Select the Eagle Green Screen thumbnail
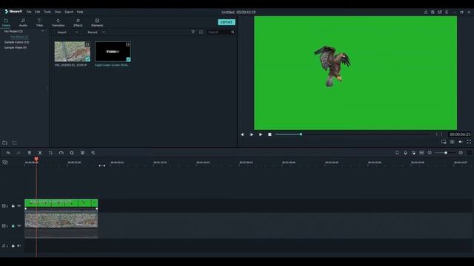474x266 pixels. point(113,52)
